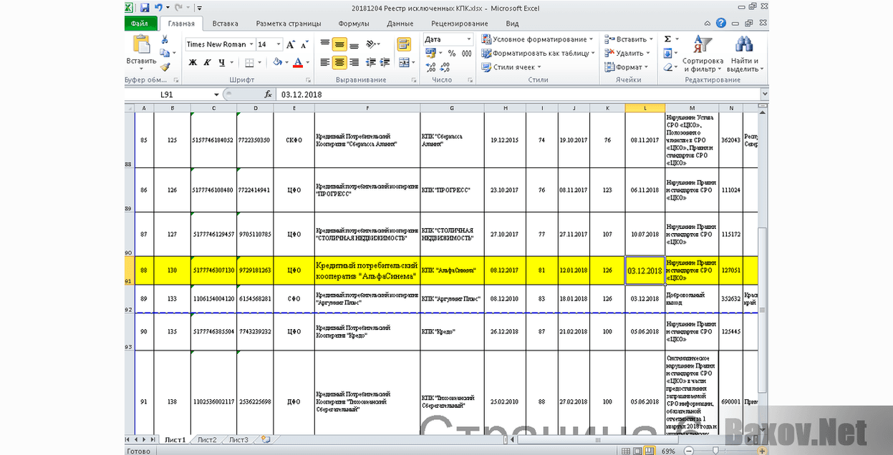Screen dimensions: 893x455
Task: Click the Стили ячеек button
Action: 513,67
